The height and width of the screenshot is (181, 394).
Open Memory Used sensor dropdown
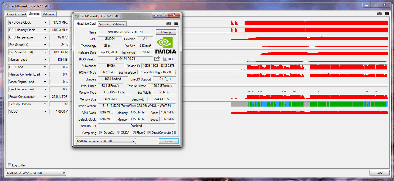coord(45,60)
